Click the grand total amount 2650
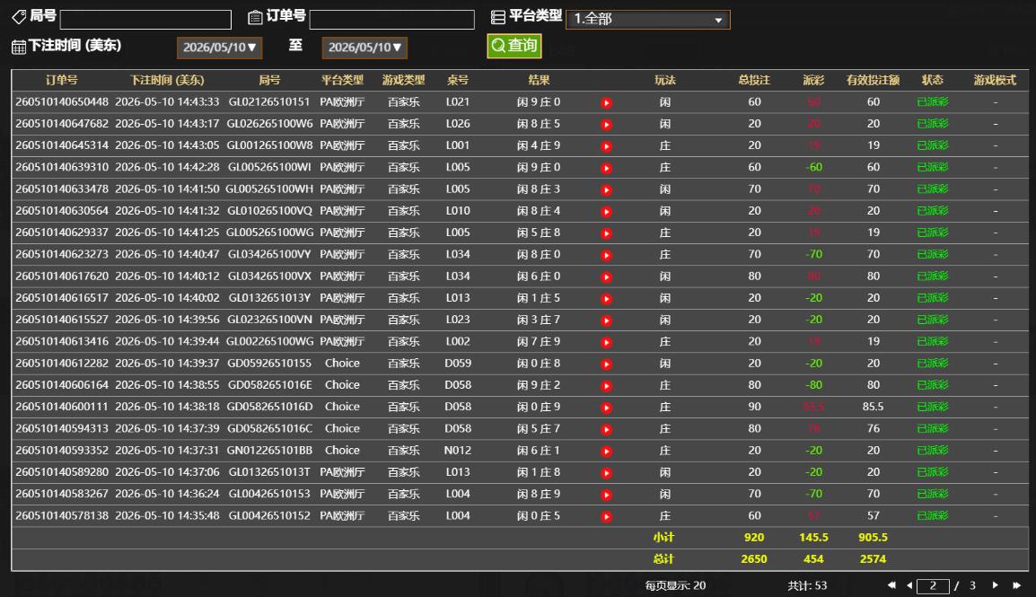Viewport: 1036px width, 597px height. click(x=754, y=559)
